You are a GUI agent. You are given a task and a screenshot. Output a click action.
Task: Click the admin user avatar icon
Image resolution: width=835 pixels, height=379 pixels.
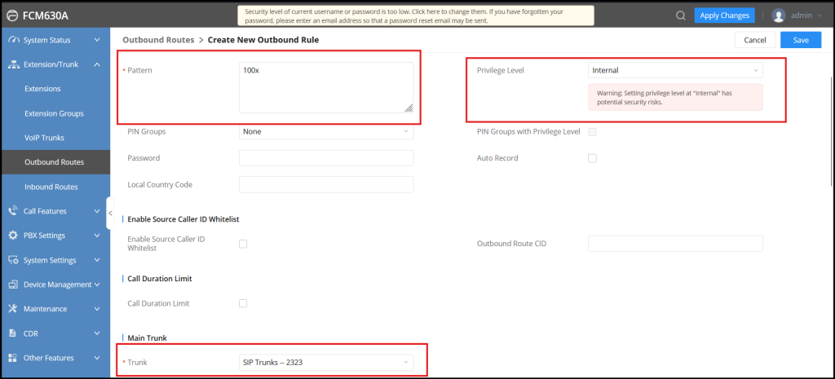[x=779, y=15]
